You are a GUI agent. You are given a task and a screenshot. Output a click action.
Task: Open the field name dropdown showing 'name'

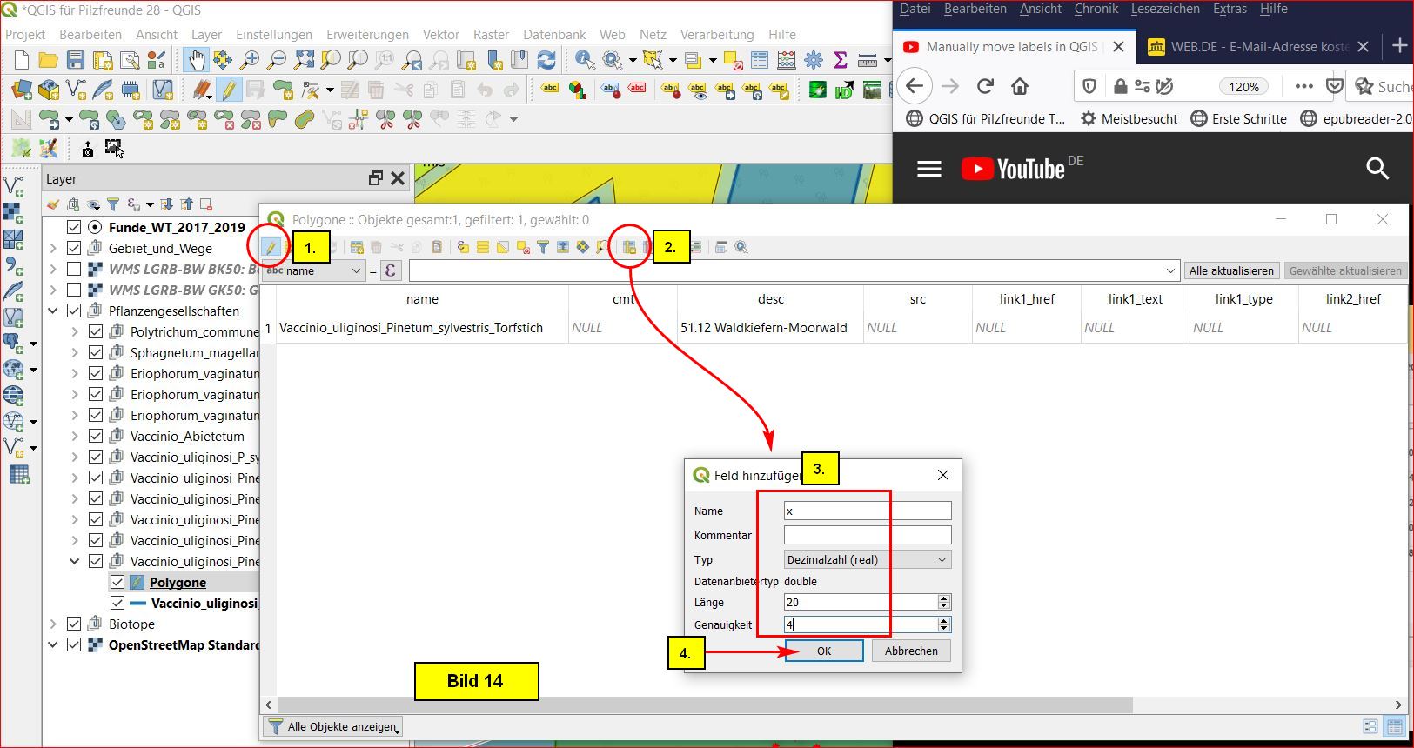click(313, 270)
